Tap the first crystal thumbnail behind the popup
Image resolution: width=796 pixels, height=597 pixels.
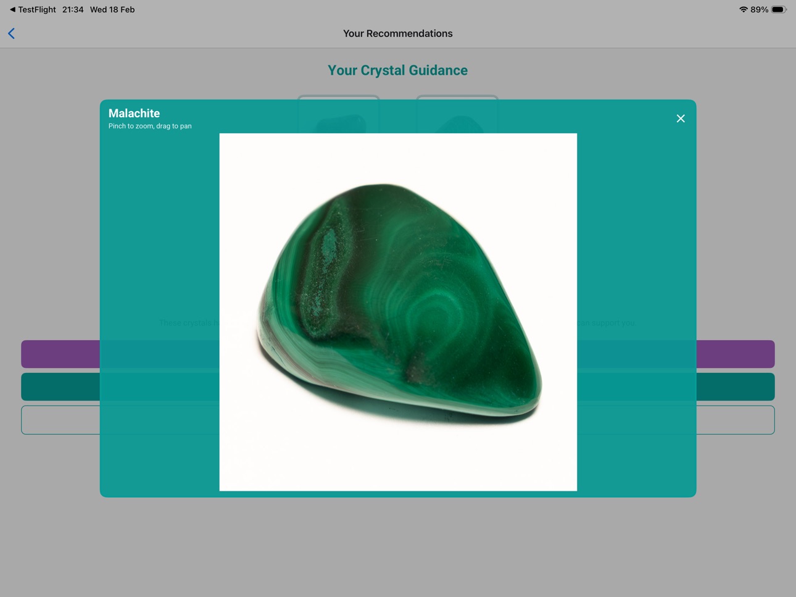(338, 115)
